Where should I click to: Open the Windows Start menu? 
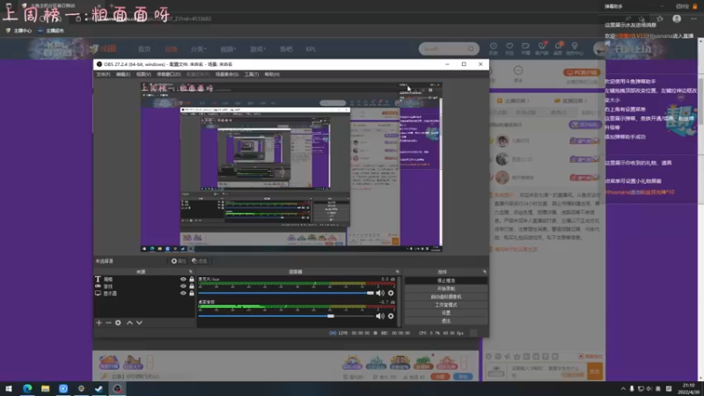coord(9,388)
